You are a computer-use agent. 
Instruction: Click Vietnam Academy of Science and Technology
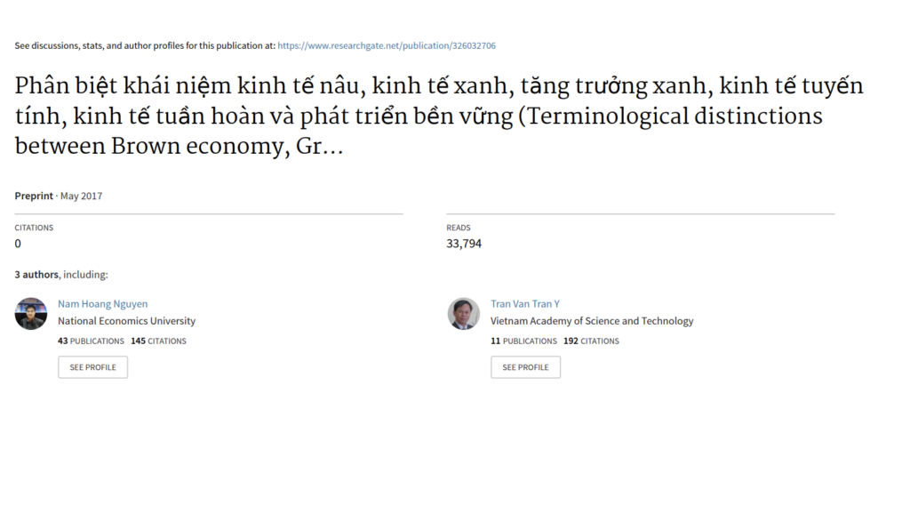[x=592, y=321]
